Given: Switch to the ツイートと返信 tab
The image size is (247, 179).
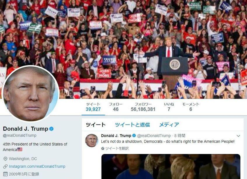Looking at the screenshot, I should coord(132,125).
